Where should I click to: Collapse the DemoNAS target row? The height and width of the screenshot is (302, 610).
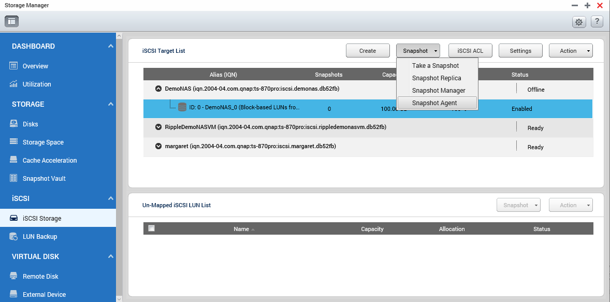pos(158,89)
